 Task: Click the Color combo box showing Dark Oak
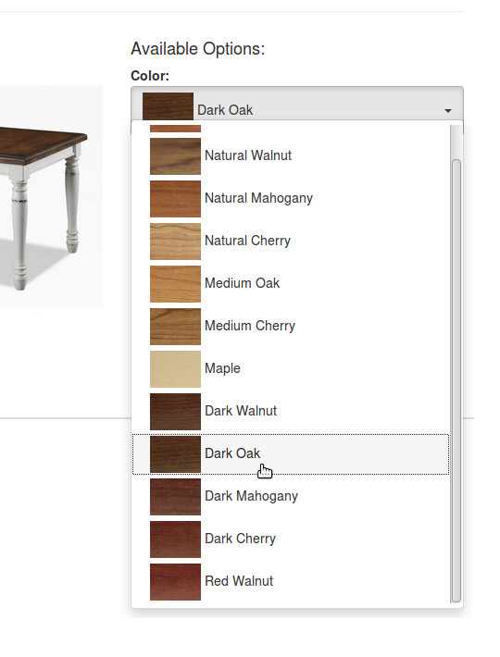pyautogui.click(x=297, y=104)
